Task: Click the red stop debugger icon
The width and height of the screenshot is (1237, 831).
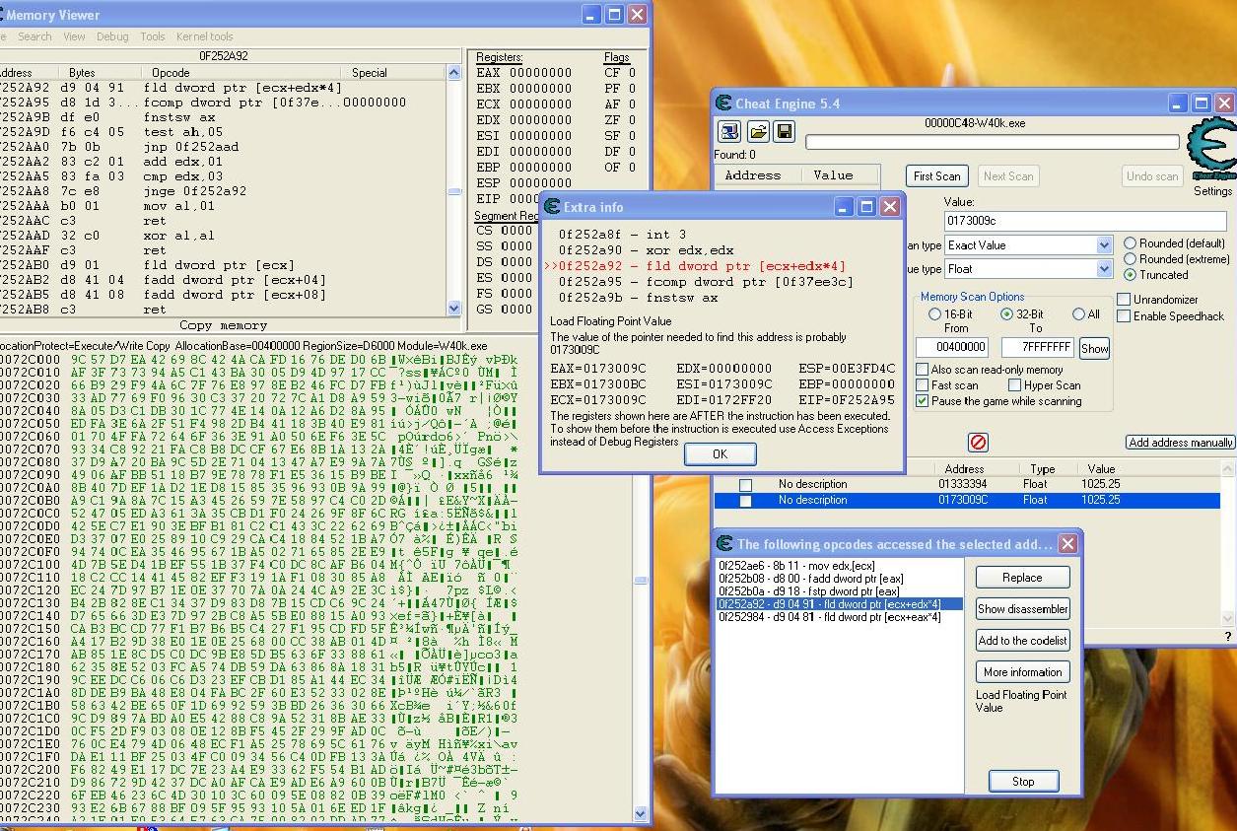Action: click(978, 443)
